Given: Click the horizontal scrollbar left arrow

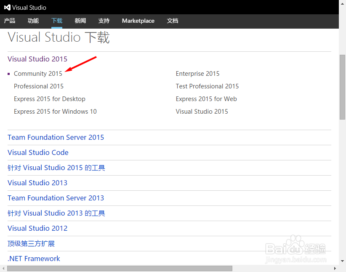Looking at the screenshot, I should (x=3, y=268).
